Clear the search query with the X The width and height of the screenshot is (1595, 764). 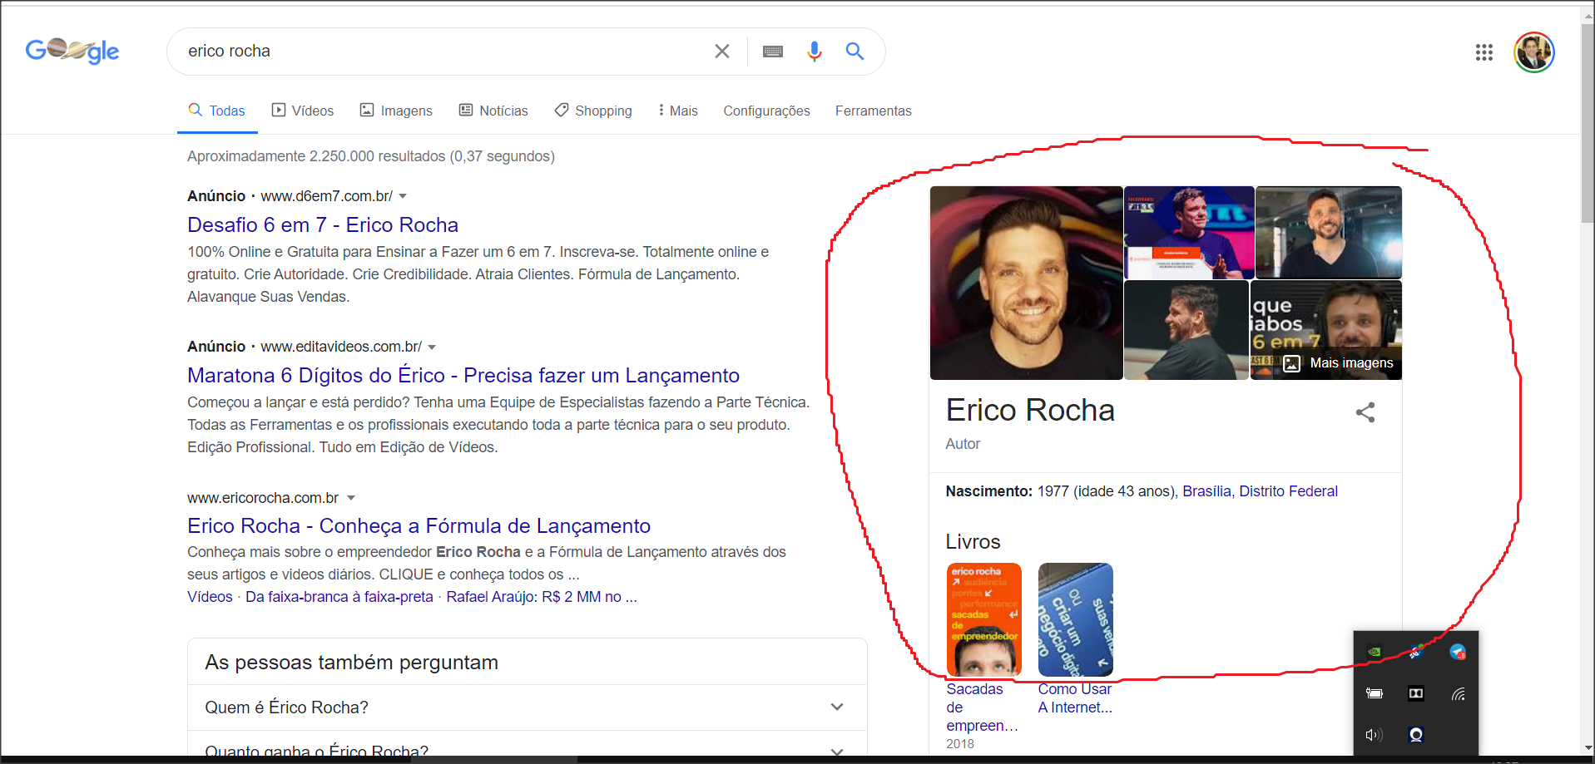click(x=722, y=52)
